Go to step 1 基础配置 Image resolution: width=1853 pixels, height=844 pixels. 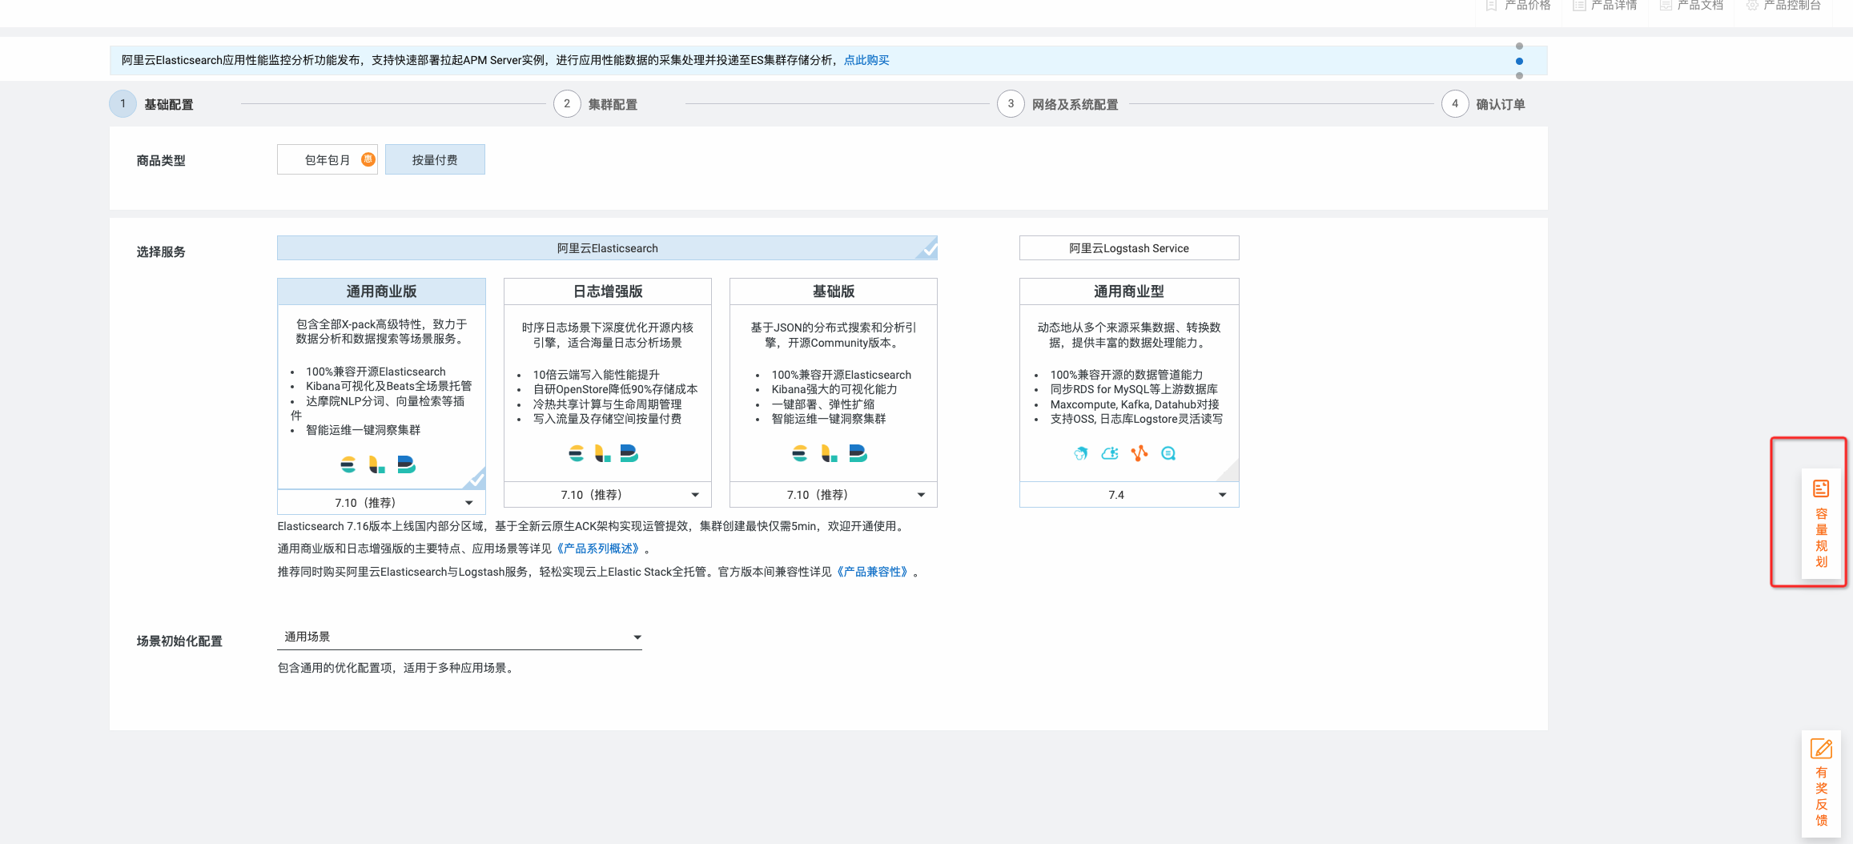(152, 104)
